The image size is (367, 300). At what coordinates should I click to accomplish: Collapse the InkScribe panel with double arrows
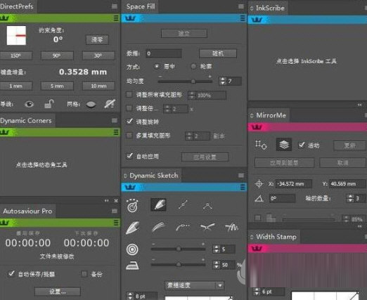[360, 105]
